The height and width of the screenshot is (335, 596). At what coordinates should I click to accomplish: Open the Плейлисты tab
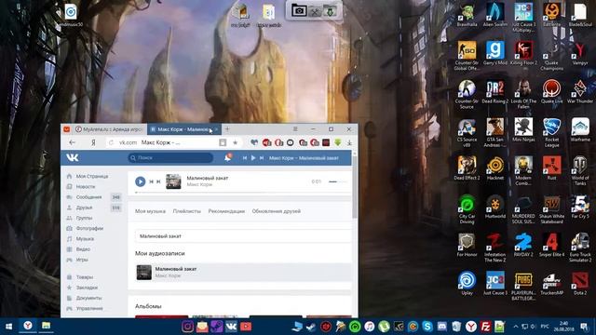pos(186,211)
